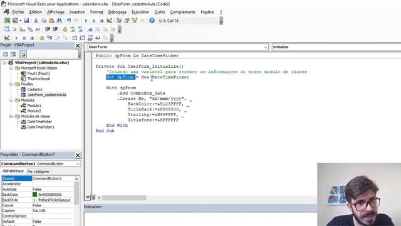
Task: Paste using the clipboard toolbar icon
Action: (x=51, y=21)
